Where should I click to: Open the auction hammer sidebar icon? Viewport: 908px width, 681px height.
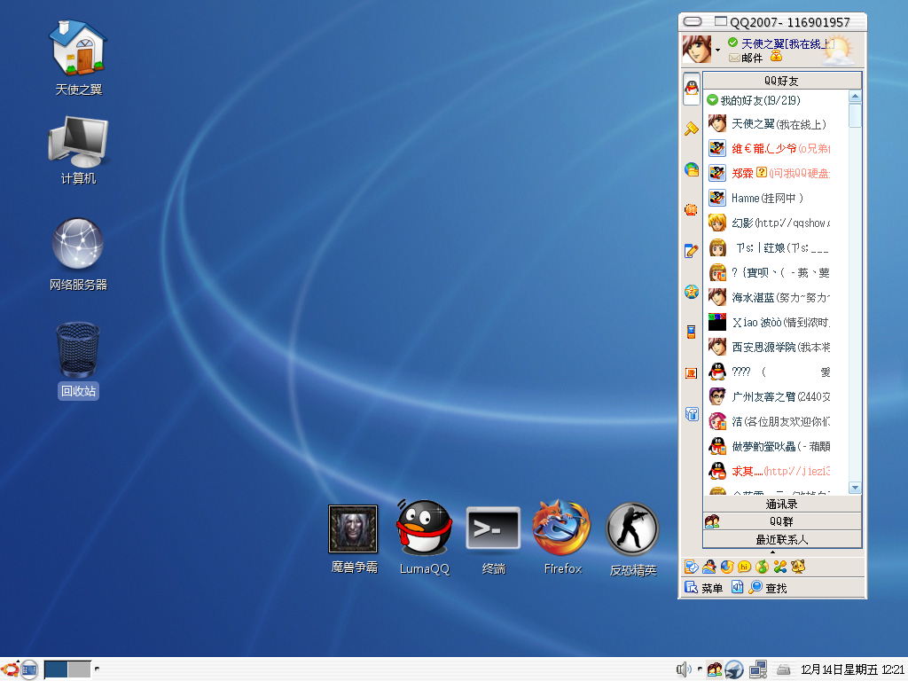click(x=692, y=129)
